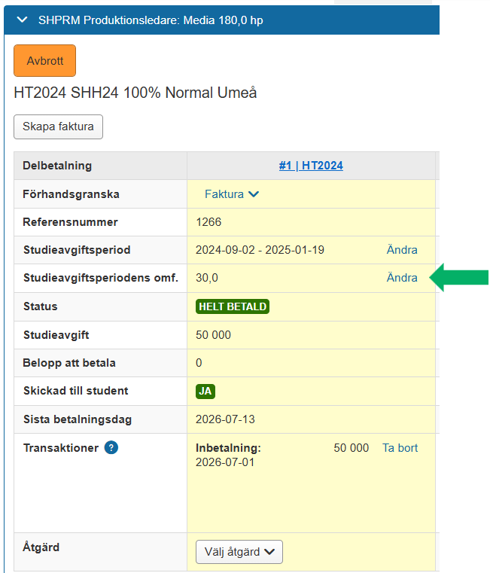Click the Studieavgift amount 50 000

[213, 335]
